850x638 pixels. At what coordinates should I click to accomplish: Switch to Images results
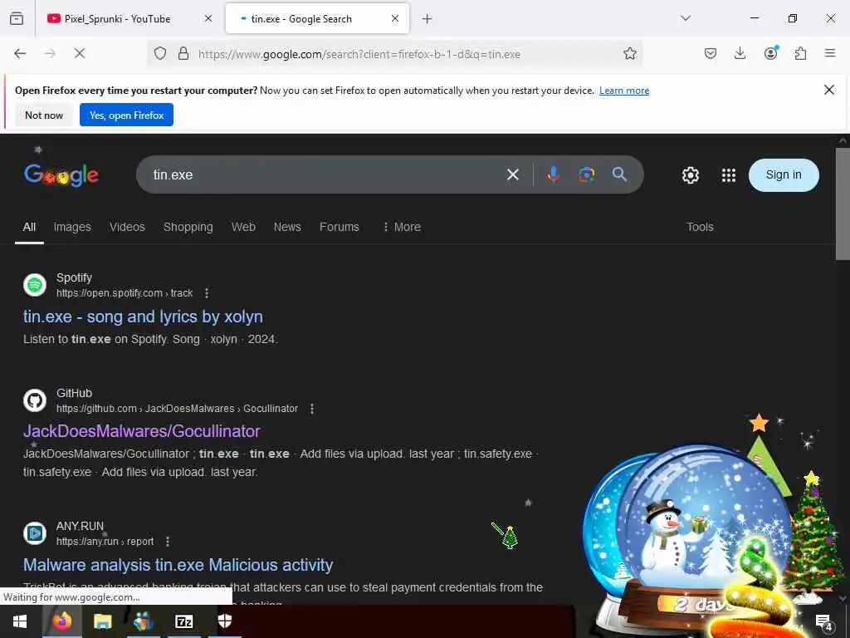tap(72, 228)
